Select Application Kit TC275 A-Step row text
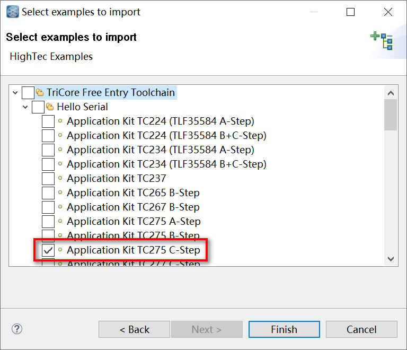Screen dimensions: 407x350 134,221
